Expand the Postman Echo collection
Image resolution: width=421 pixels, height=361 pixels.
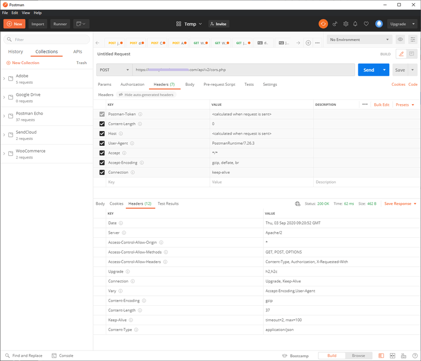coord(4,116)
